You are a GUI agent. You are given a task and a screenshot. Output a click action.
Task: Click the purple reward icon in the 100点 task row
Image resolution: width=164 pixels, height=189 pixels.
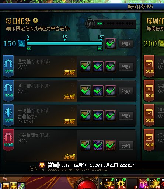pyautogui.click(x=98, y=146)
